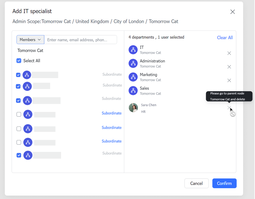Click the remove X beside Sara Chen
The width and height of the screenshot is (255, 199).
click(229, 108)
